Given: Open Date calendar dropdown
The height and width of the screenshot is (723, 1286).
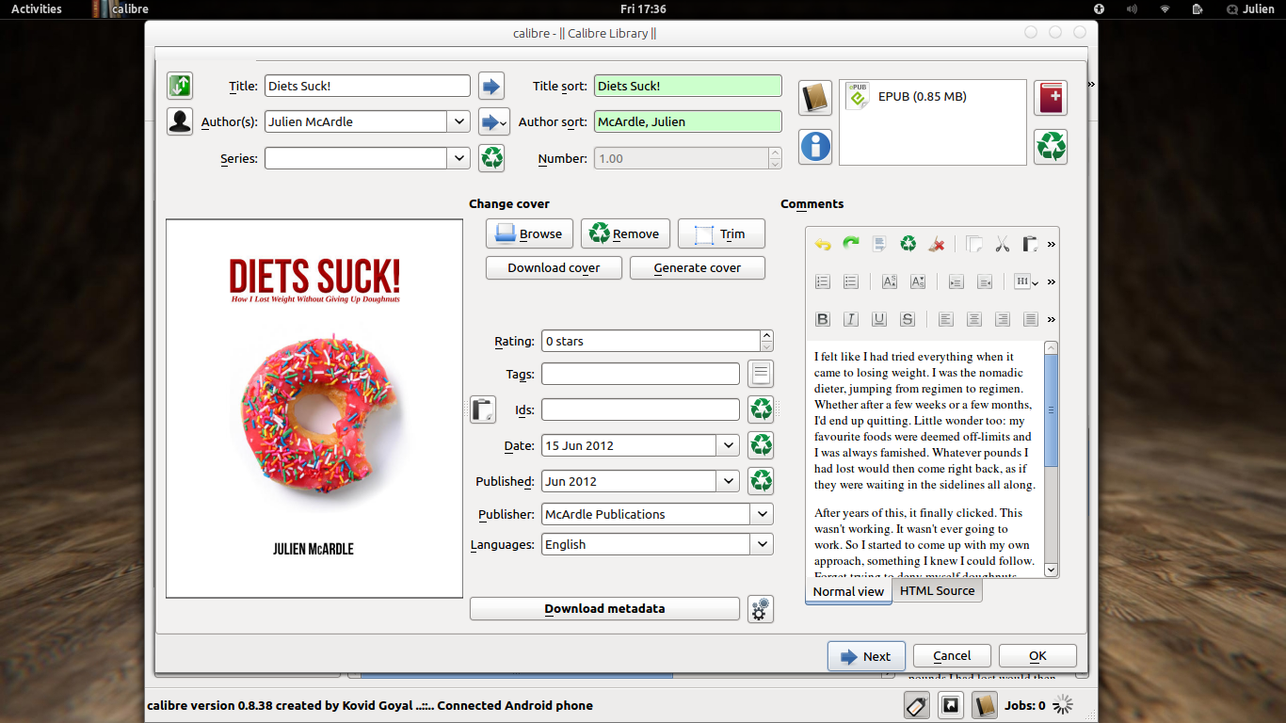Looking at the screenshot, I should (728, 445).
